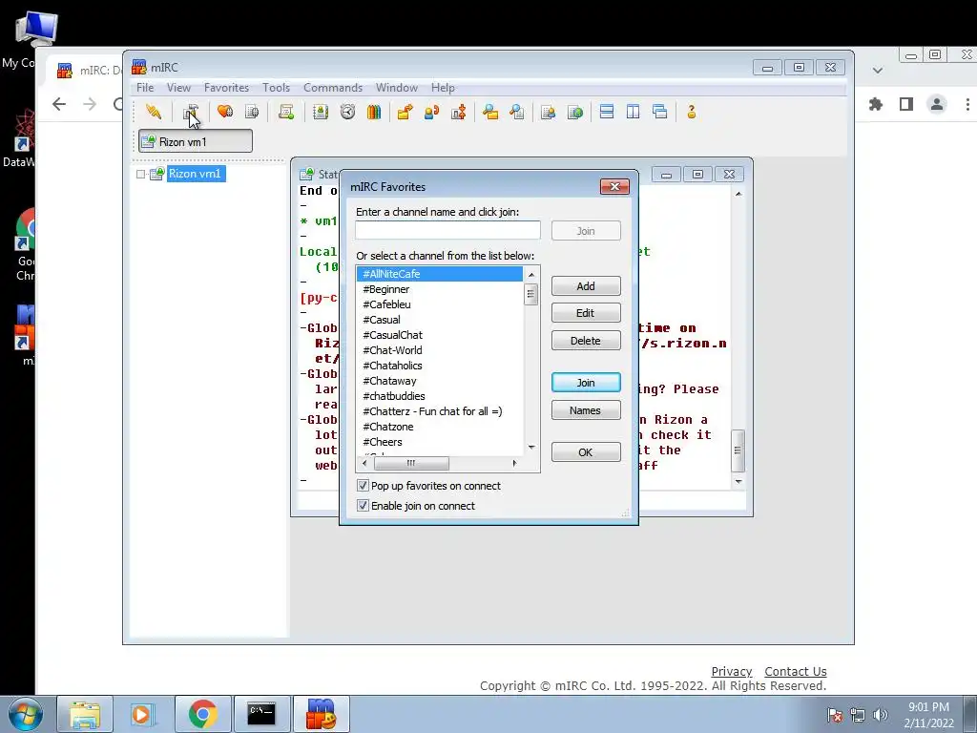
Task: Click the channel list vertical scrollbar thumb
Action: tap(530, 294)
